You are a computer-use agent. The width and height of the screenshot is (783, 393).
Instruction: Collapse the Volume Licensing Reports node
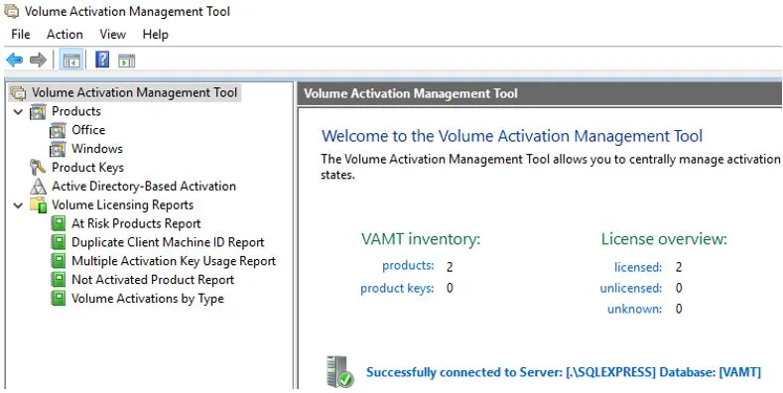(x=19, y=205)
